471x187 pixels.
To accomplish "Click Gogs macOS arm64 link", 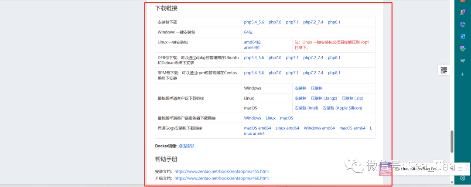I will tap(352, 128).
